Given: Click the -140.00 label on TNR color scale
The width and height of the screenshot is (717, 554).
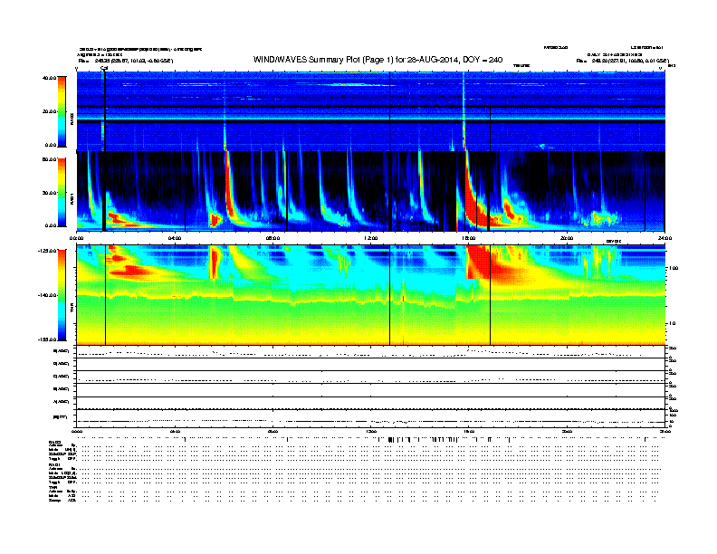Looking at the screenshot, I should (x=47, y=295).
